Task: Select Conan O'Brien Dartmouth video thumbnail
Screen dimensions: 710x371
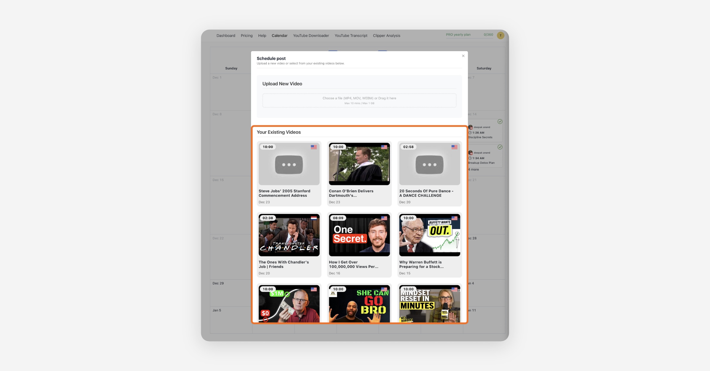Action: click(359, 164)
